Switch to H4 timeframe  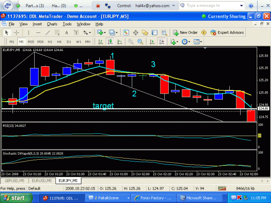tap(59, 42)
